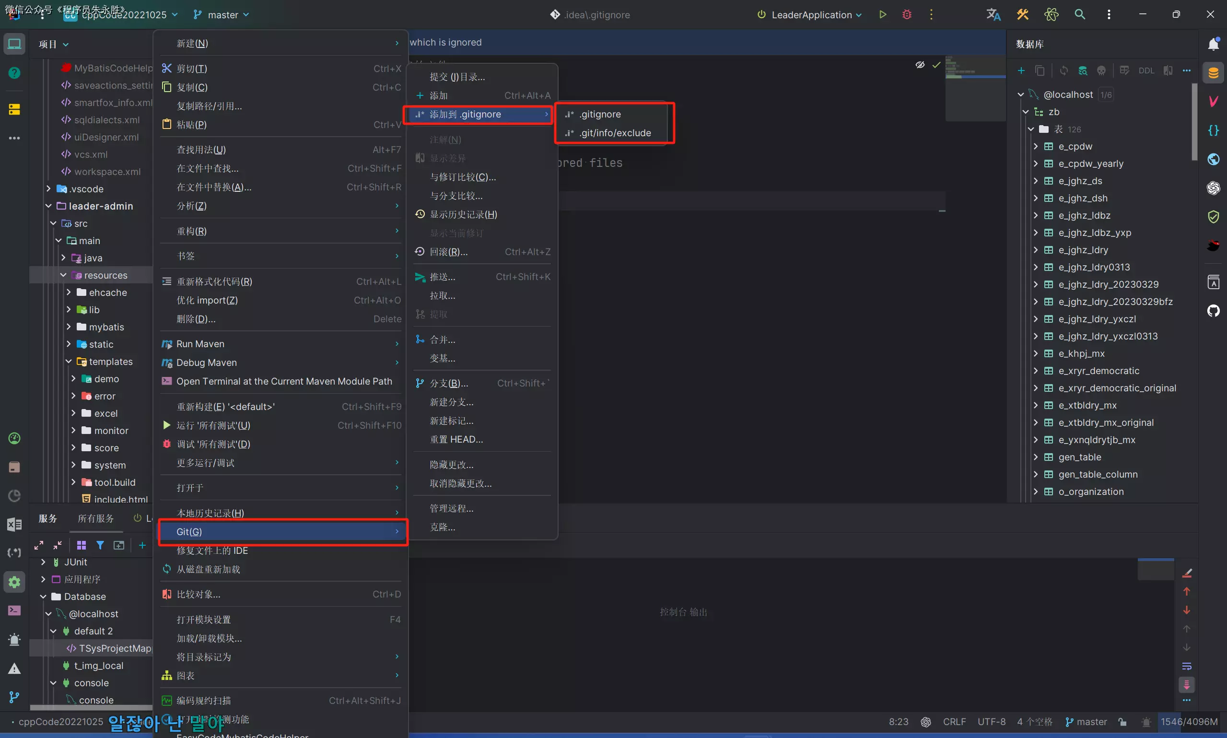
Task: Select the Database tool window icon
Action: point(1213,72)
